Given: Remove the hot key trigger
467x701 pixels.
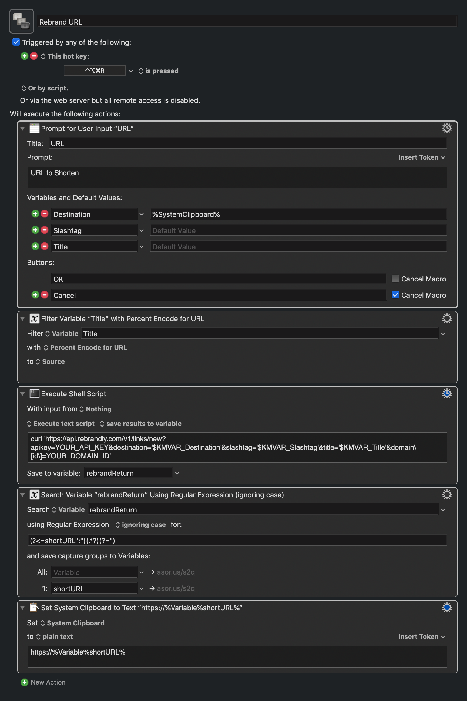Looking at the screenshot, I should click(34, 56).
